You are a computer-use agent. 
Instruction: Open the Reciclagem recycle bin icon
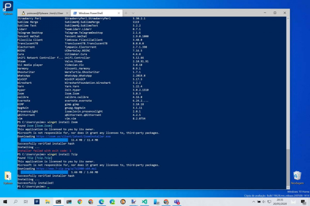click(x=297, y=176)
